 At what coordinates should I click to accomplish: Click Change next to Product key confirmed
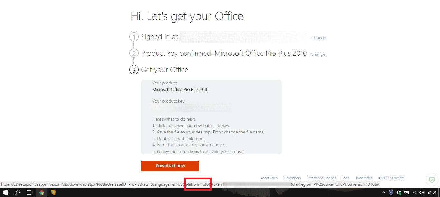[x=318, y=54]
